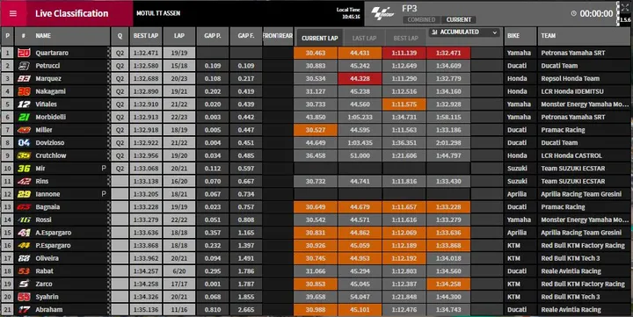Click the MotoGP logo
The width and height of the screenshot is (633, 317).
pos(382,13)
